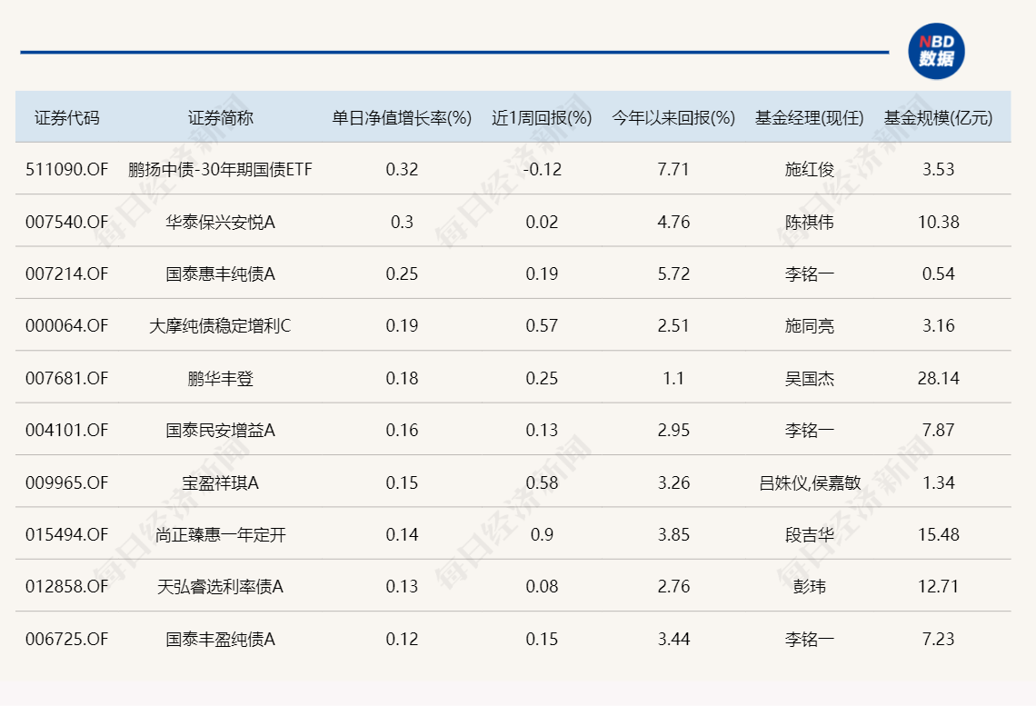Select code cell 007214.OF
Screen dimensions: 1036x706
click(66, 273)
